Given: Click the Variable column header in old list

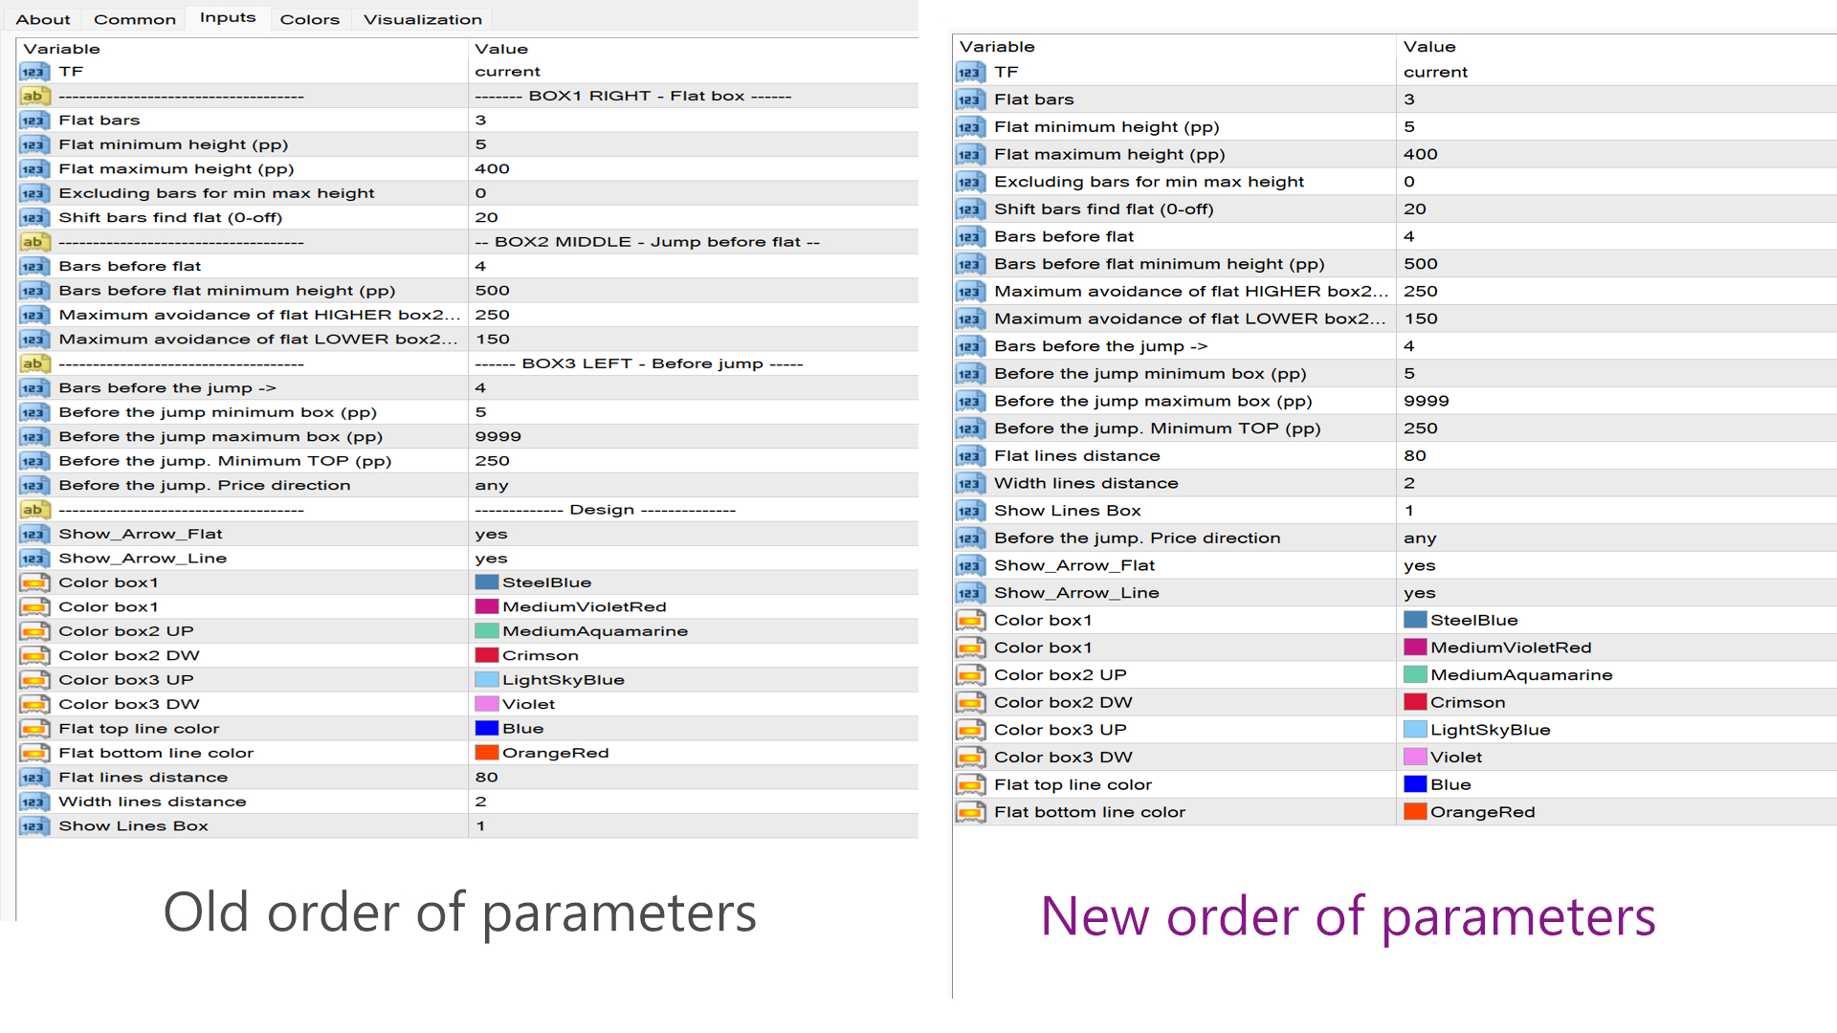Looking at the screenshot, I should [x=61, y=49].
